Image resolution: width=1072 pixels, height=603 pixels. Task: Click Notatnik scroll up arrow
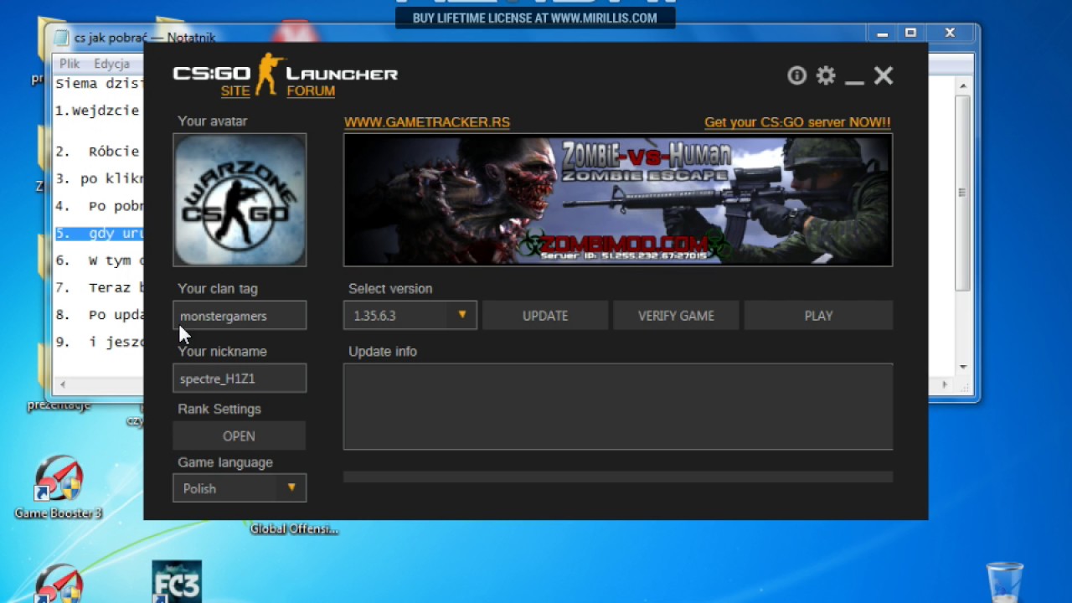(x=963, y=85)
